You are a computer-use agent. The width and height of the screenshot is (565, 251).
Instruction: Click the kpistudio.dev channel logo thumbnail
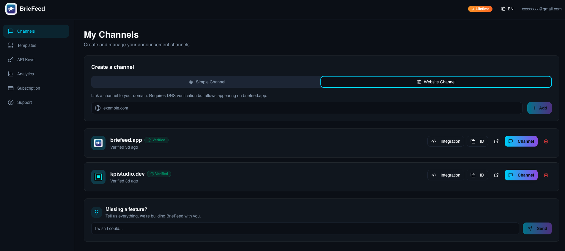98,177
